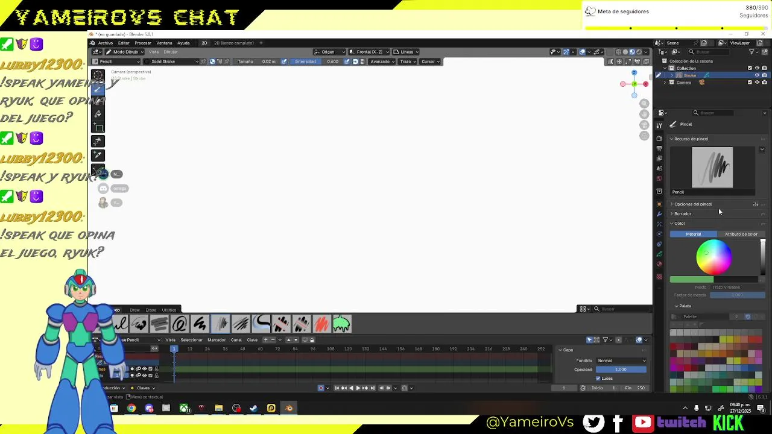
Task: Adjust the Opacidad slider
Action: pyautogui.click(x=621, y=370)
